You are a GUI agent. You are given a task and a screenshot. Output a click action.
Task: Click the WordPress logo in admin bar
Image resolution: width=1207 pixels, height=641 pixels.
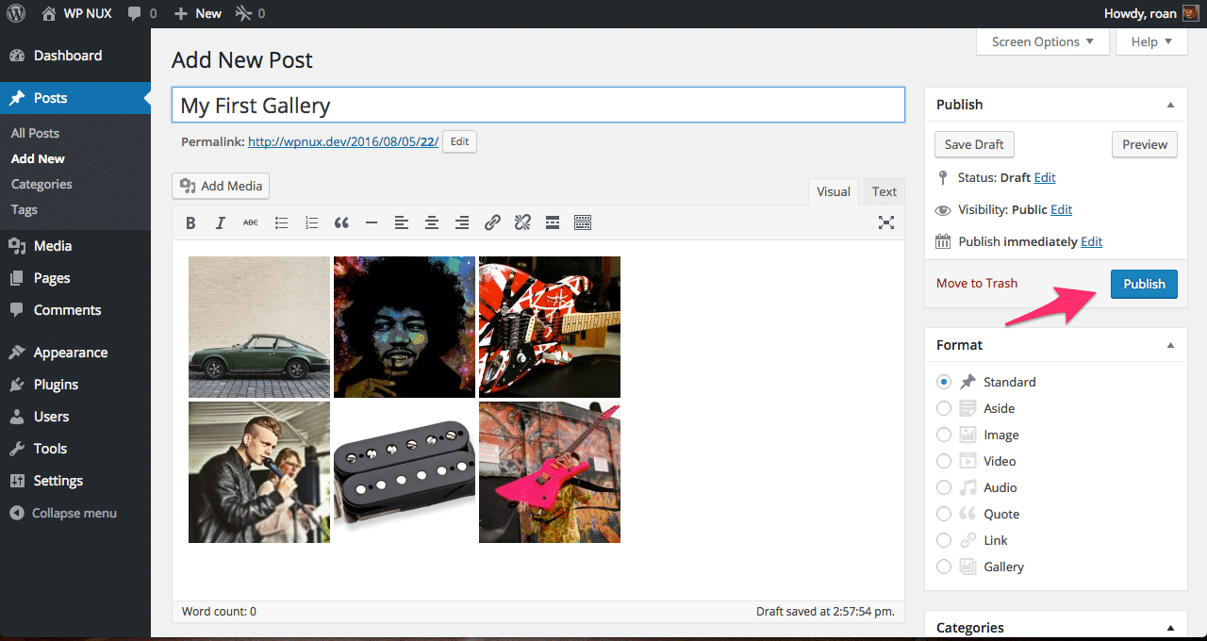click(16, 13)
